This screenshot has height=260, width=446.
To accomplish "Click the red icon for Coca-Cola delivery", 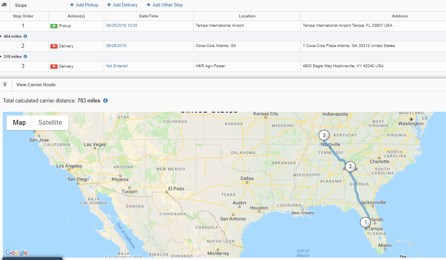I will [54, 46].
